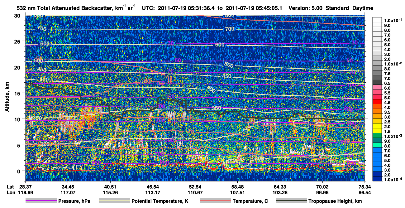
Task: Click colorbar label 3.5
Action: click(388, 112)
